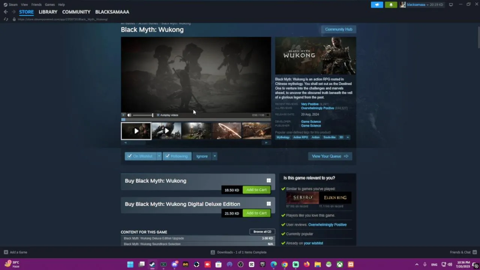The width and height of the screenshot is (480, 270).
Task: Play the trailer video
Action: [123, 115]
